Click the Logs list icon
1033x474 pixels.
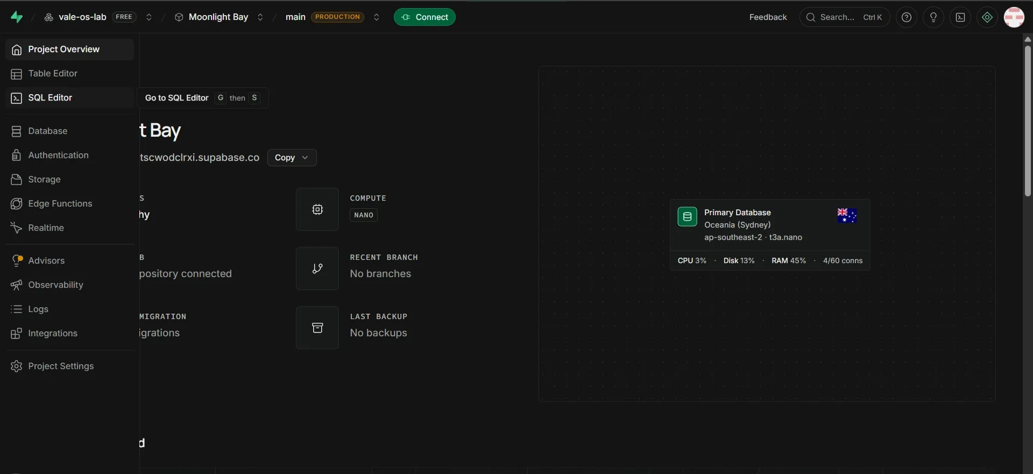pos(17,309)
